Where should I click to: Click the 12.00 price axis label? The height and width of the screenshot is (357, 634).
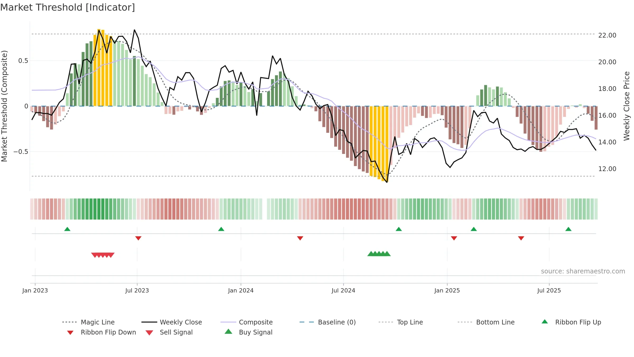click(x=607, y=169)
